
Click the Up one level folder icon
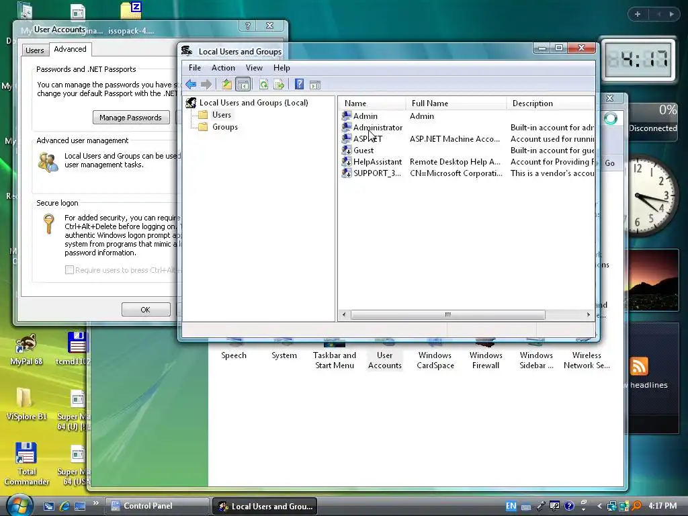[226, 84]
